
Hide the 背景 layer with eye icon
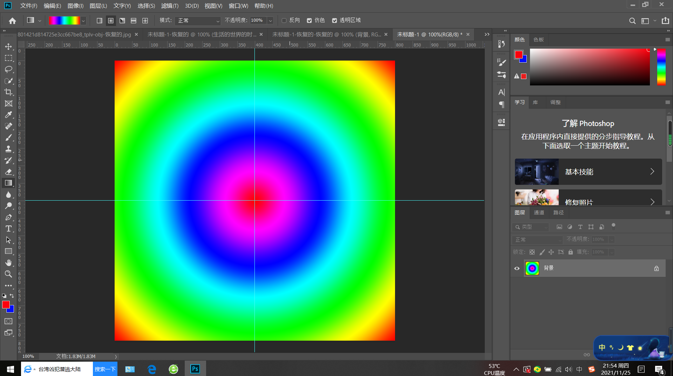517,269
